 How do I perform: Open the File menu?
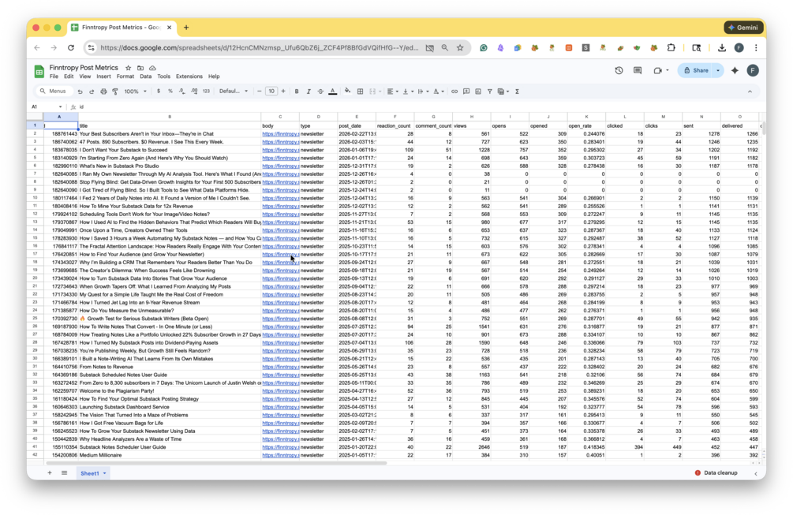coord(54,77)
